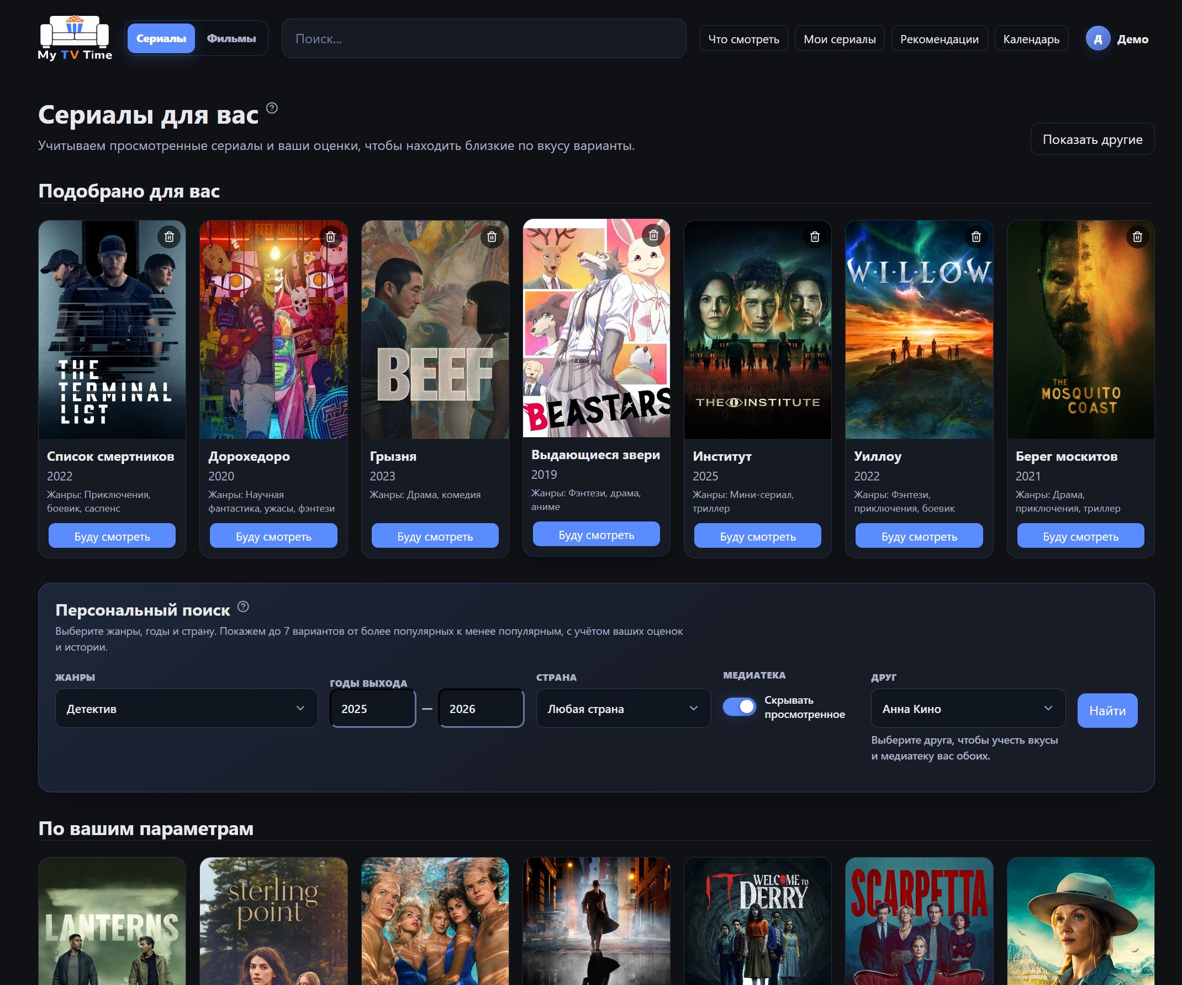
Task: Click the help icon next to Сериалы для вас
Action: point(272,107)
